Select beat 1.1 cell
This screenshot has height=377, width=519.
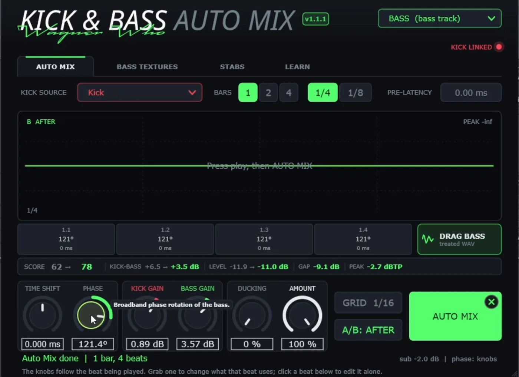[66, 239]
